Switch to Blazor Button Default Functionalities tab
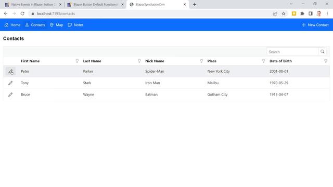 click(x=96, y=5)
